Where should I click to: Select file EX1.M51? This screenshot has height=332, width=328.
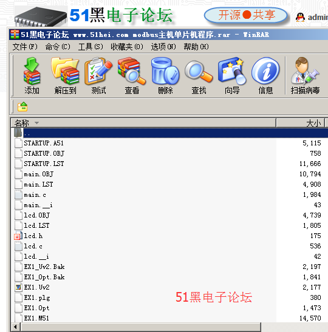click(x=36, y=318)
